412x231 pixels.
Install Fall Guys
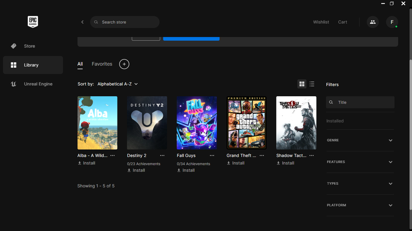[186, 170]
